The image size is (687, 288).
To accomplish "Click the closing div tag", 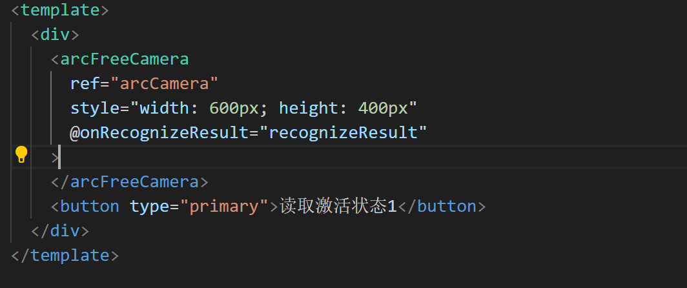I will (x=60, y=231).
